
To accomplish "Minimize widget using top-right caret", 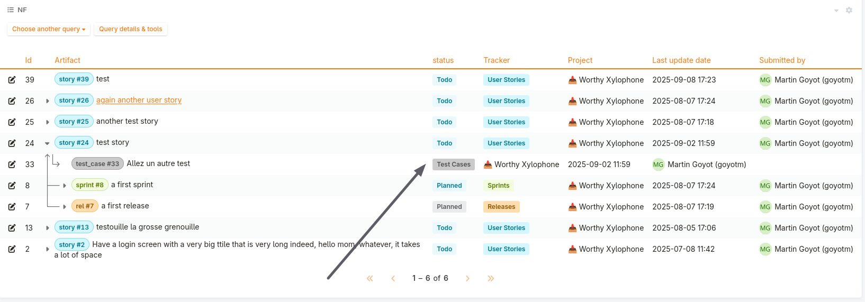I will point(836,11).
